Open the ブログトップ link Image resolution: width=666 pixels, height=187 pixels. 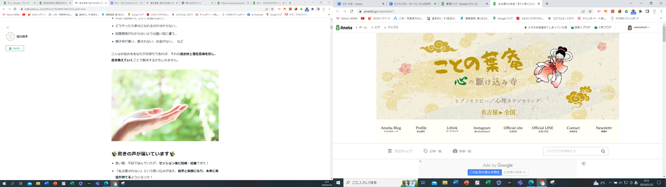[x=400, y=151]
